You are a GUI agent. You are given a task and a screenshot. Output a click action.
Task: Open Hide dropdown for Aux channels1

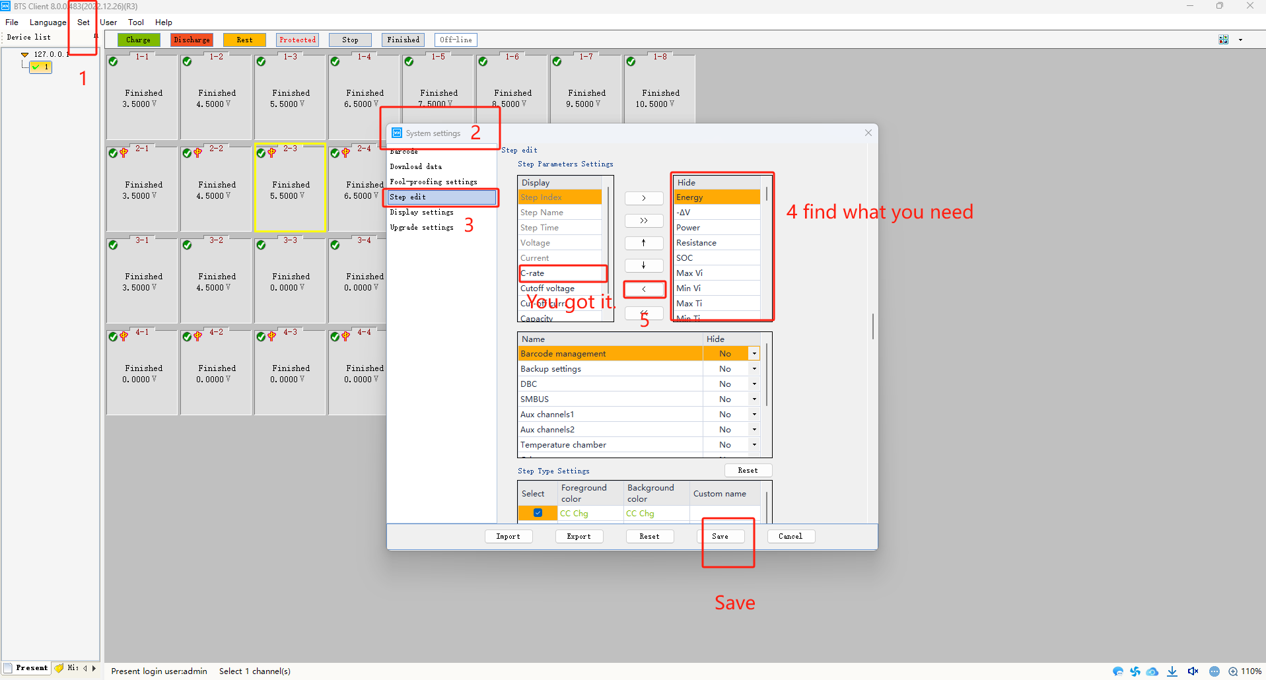click(x=754, y=415)
